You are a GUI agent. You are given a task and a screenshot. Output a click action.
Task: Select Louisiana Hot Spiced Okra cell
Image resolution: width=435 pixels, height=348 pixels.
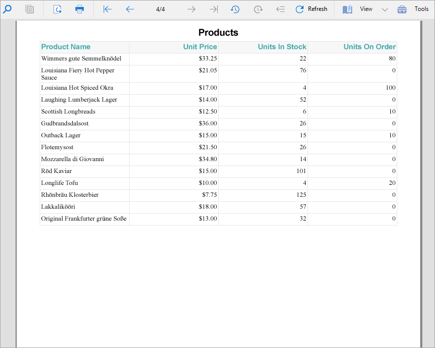(x=85, y=88)
